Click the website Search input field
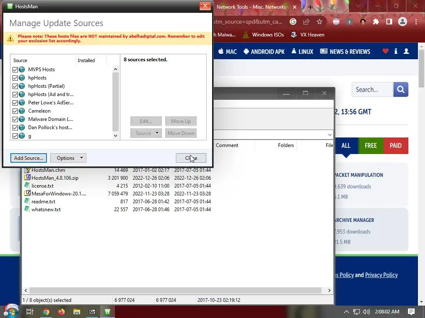 (372, 89)
